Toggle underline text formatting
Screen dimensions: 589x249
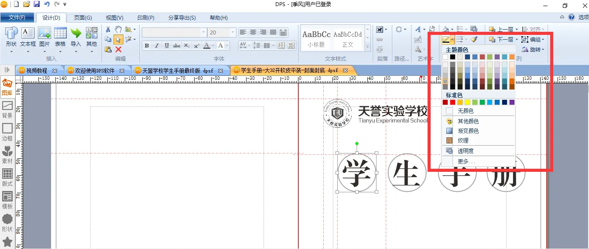[167, 46]
